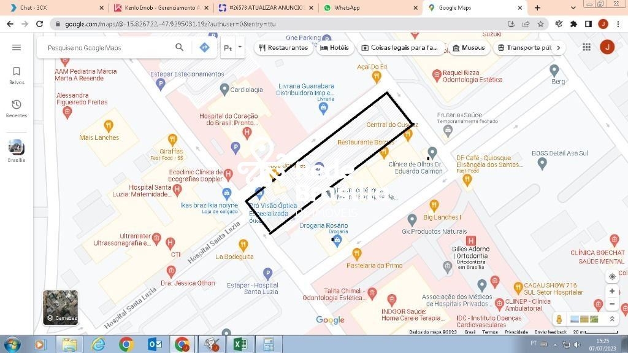
Task: Show your current location
Action: (612, 276)
